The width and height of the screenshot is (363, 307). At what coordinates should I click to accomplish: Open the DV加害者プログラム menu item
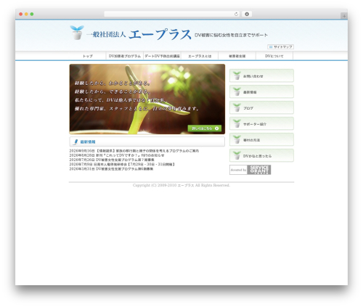(x=125, y=56)
